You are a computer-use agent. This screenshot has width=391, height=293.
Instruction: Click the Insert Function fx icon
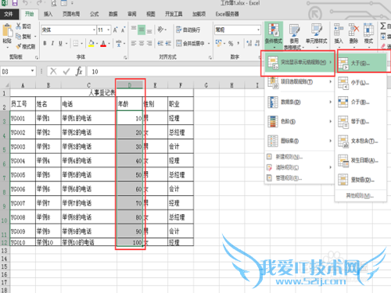79,71
